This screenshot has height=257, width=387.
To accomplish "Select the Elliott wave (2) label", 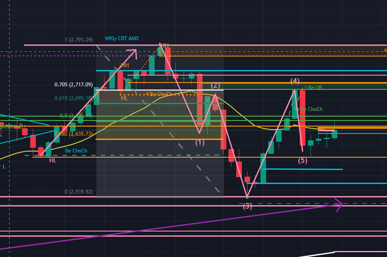I will (216, 85).
